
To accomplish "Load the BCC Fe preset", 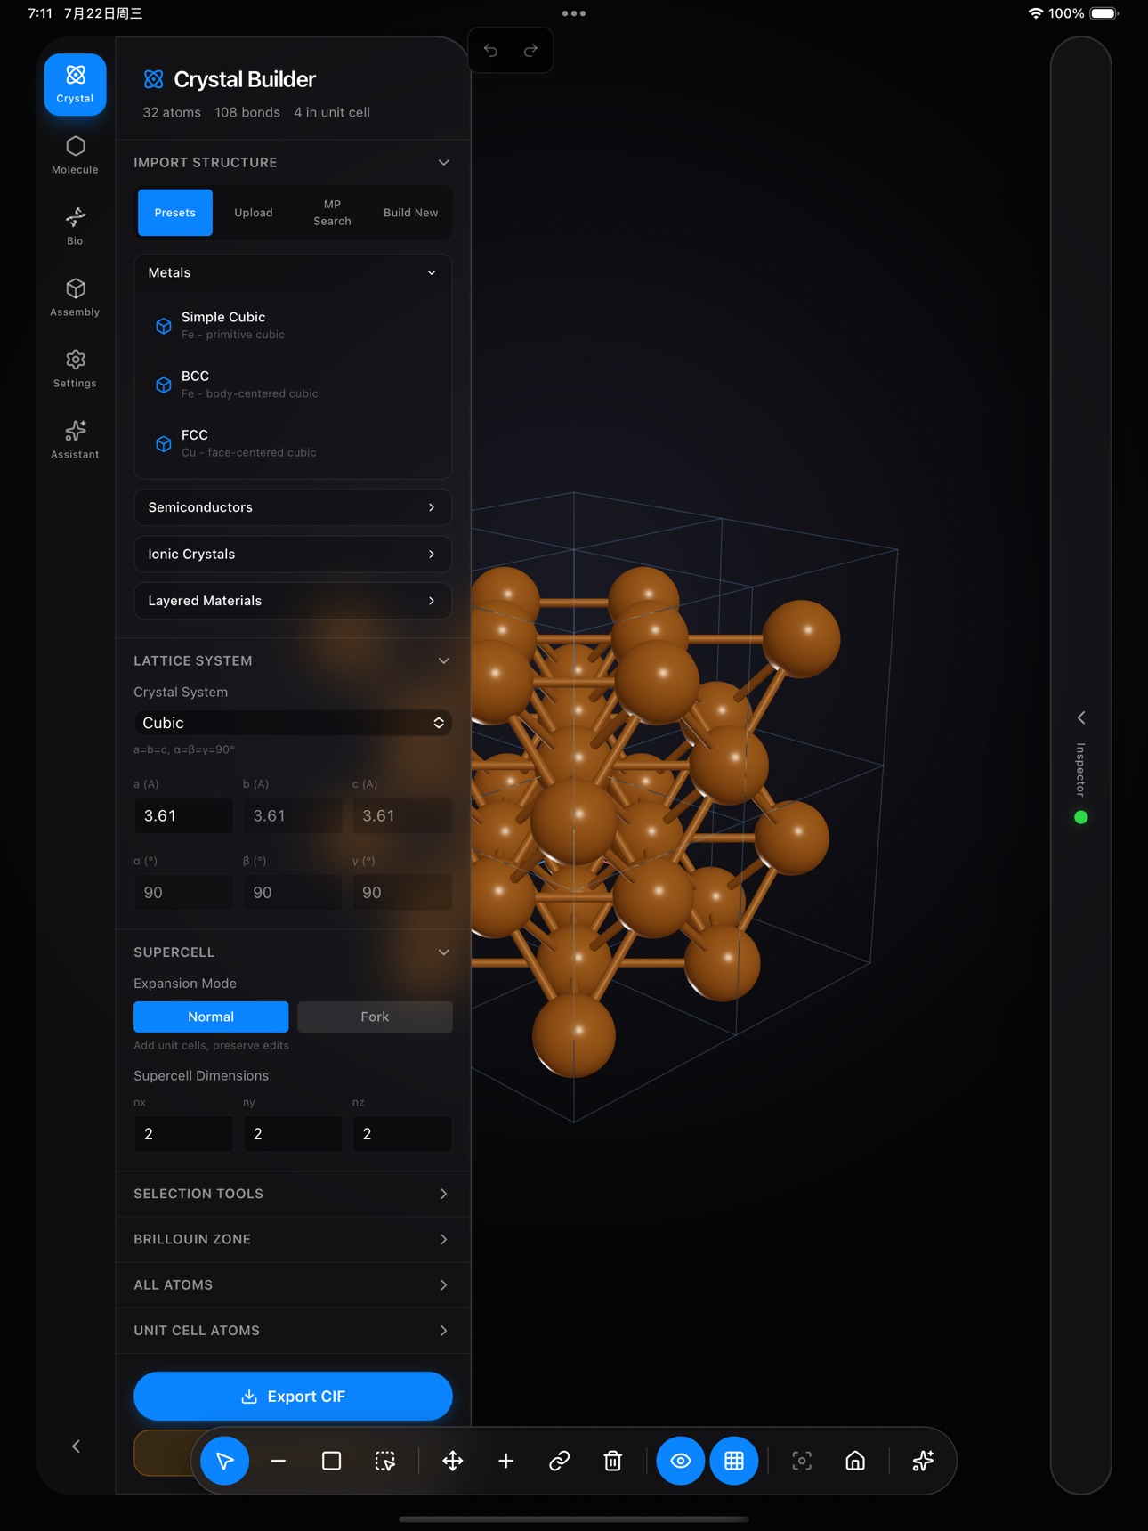I will (293, 385).
